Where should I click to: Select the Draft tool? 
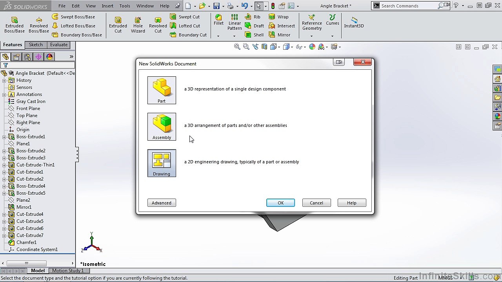(254, 26)
